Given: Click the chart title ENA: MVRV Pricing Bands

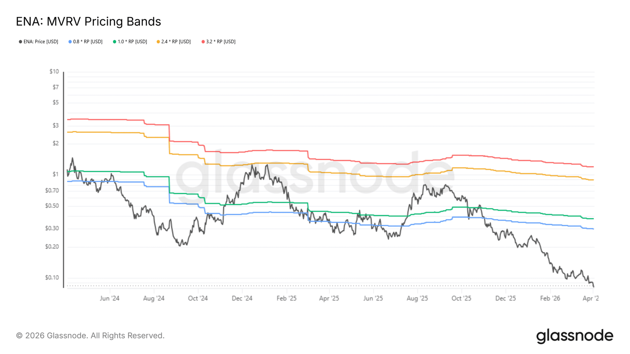Looking at the screenshot, I should pos(89,22).
